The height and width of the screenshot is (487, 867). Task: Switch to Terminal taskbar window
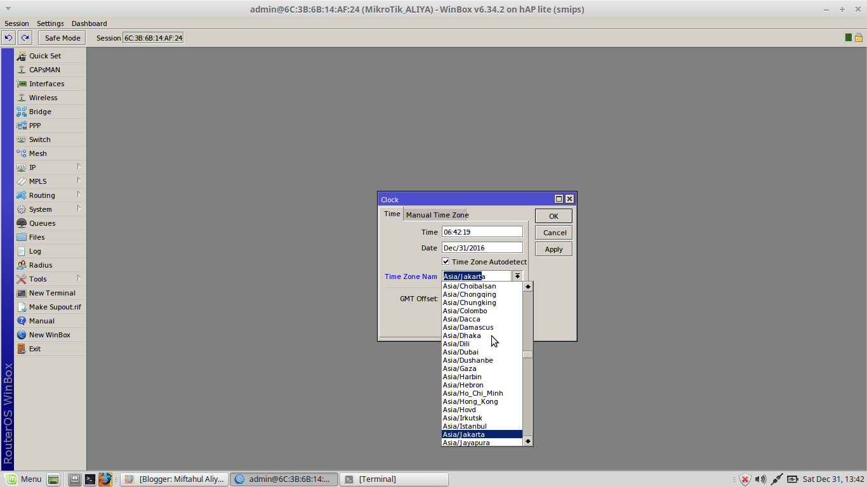[x=394, y=479]
